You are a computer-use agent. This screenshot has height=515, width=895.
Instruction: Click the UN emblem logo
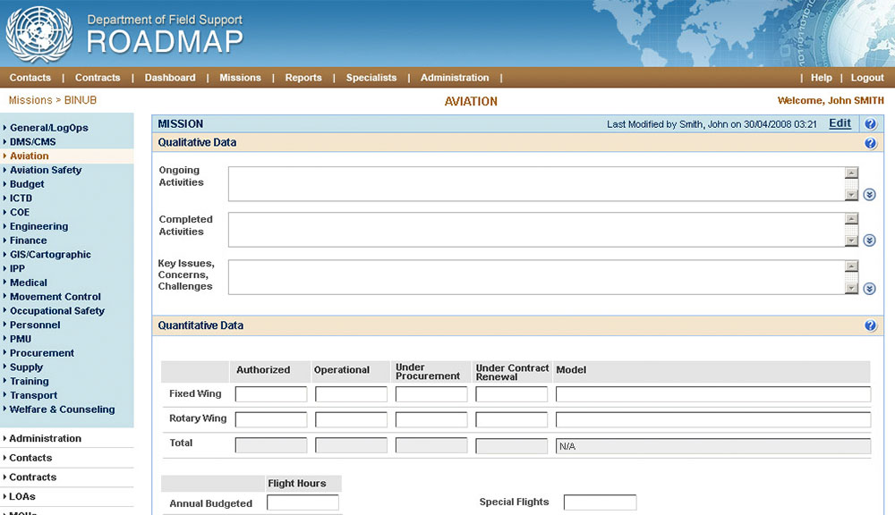tap(38, 34)
